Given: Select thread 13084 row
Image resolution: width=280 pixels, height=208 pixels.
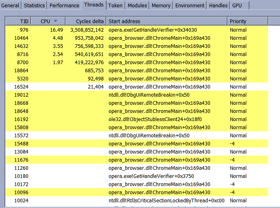Looking at the screenshot, I should 137,152.
